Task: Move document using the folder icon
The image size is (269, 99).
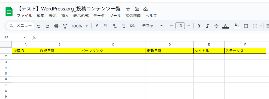Action: point(137,9)
